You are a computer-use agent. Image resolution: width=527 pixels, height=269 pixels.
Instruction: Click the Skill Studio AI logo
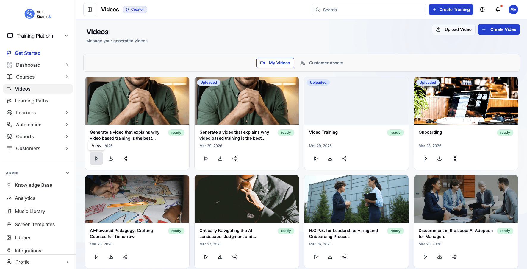[x=38, y=14]
